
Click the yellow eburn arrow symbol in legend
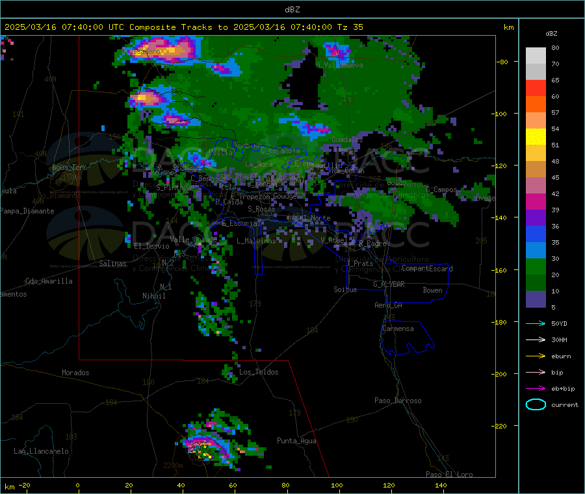(536, 356)
